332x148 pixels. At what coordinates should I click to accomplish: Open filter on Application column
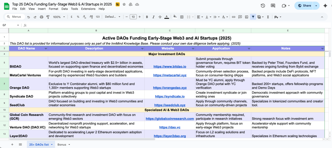[249, 49]
